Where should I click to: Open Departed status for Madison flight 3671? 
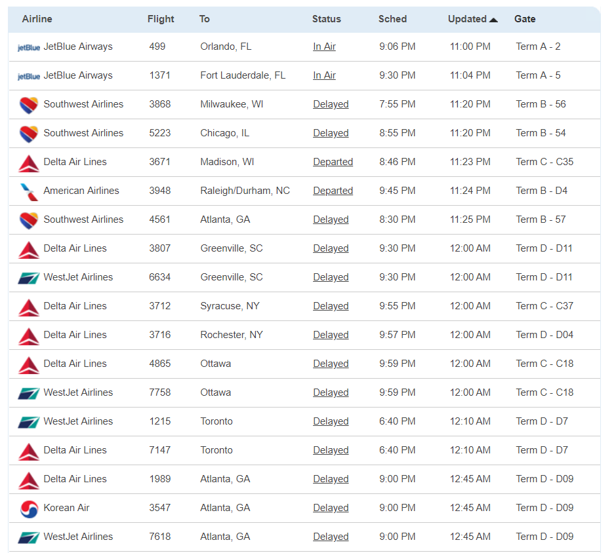333,162
